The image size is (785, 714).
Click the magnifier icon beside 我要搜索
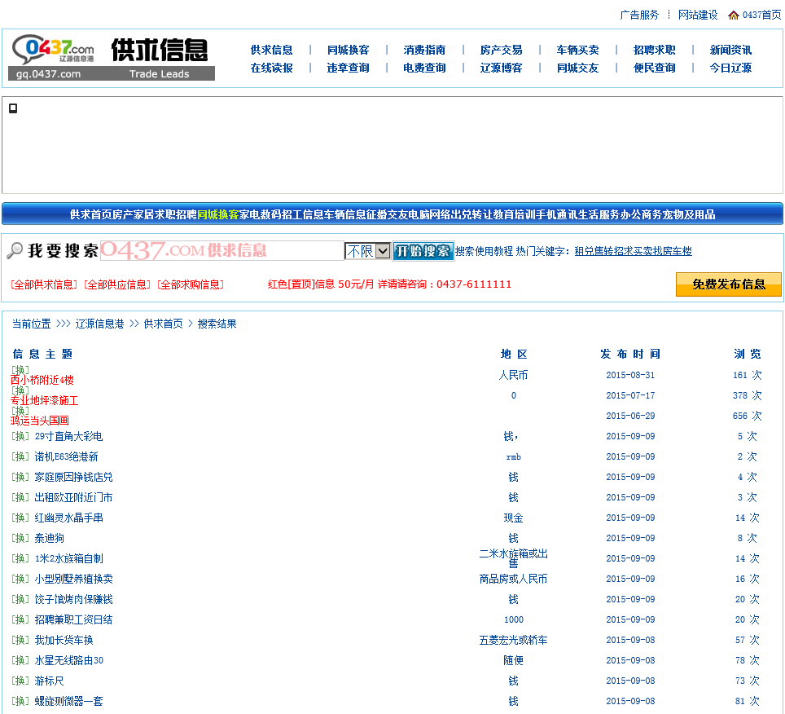click(x=15, y=250)
